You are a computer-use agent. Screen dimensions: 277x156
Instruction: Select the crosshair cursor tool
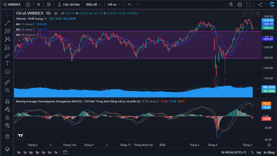pos(7,15)
